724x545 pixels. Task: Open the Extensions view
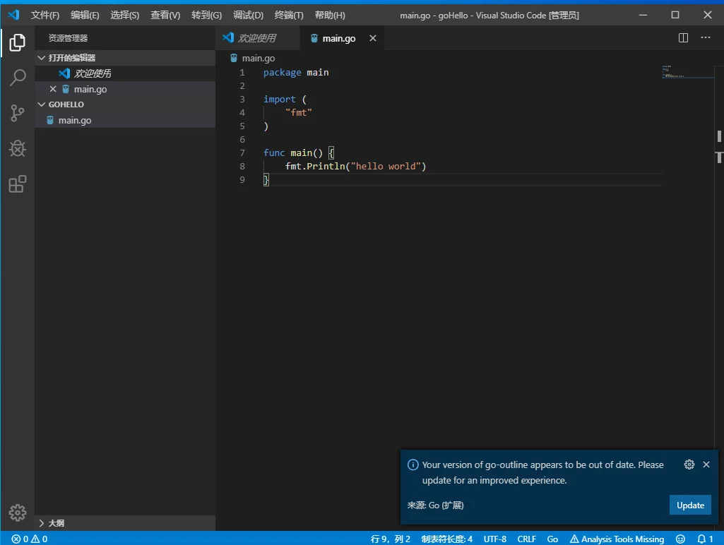tap(17, 184)
